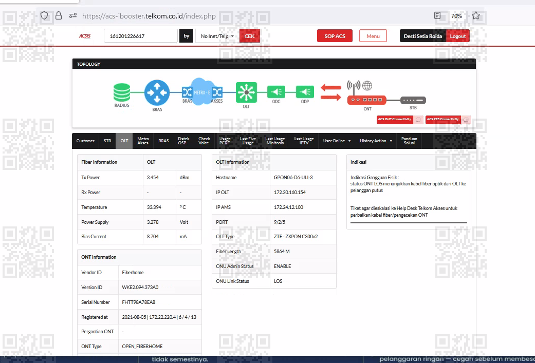Screen dimensions: 535x363
Task: Click the METRO-E cloud icon
Action: click(202, 91)
